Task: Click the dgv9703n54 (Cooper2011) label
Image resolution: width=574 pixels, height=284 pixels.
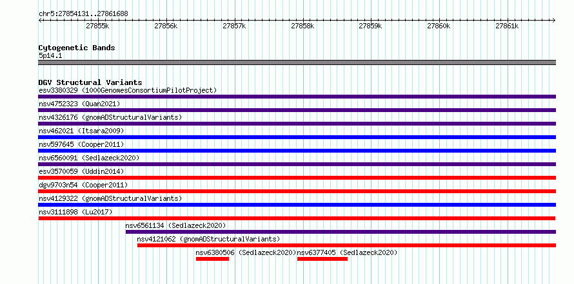Action: click(x=83, y=185)
